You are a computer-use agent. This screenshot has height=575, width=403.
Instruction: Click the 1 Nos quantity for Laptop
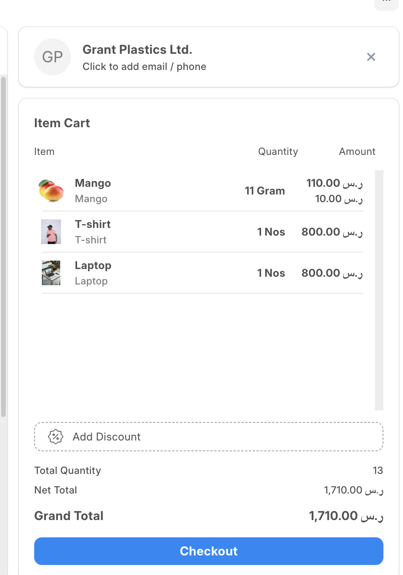click(271, 273)
